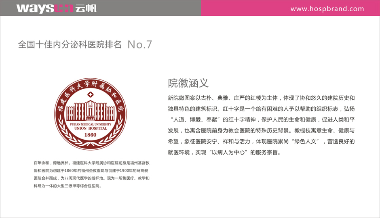
Task: Click the Fujian Medical University Union Hospital emblem
Action: [91, 114]
